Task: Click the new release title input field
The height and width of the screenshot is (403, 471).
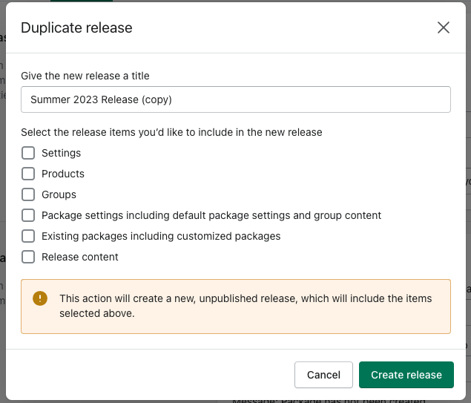Action: click(x=235, y=99)
